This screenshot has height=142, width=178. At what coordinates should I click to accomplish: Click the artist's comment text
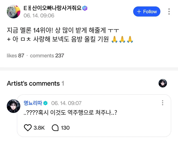[70, 113]
